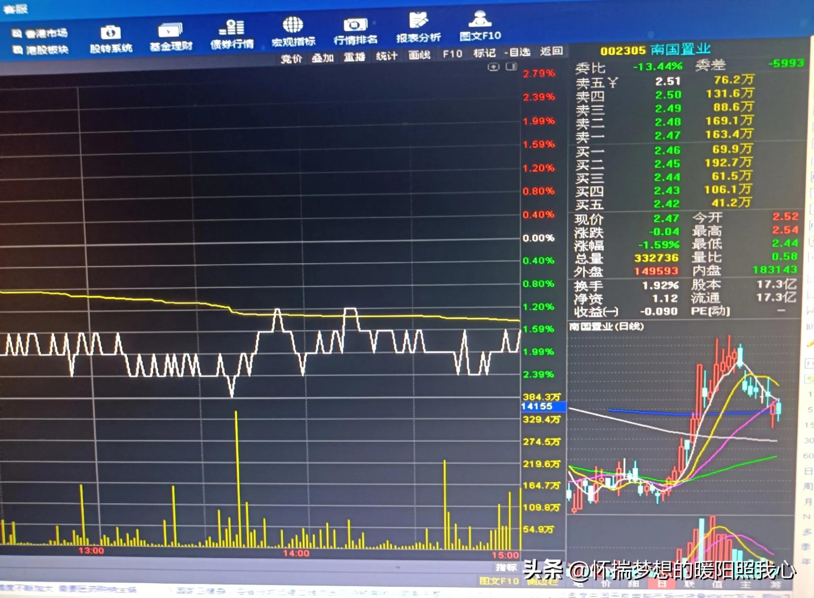Click 竞价 auction button
Image resolution: width=814 pixels, height=598 pixels.
click(291, 58)
